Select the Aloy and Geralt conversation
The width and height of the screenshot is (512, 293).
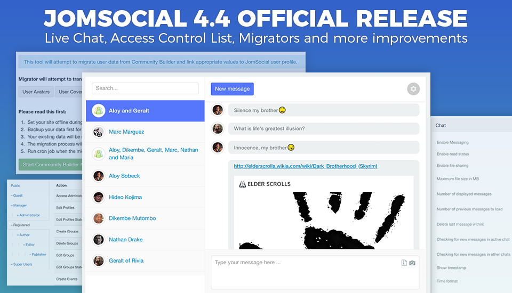145,111
